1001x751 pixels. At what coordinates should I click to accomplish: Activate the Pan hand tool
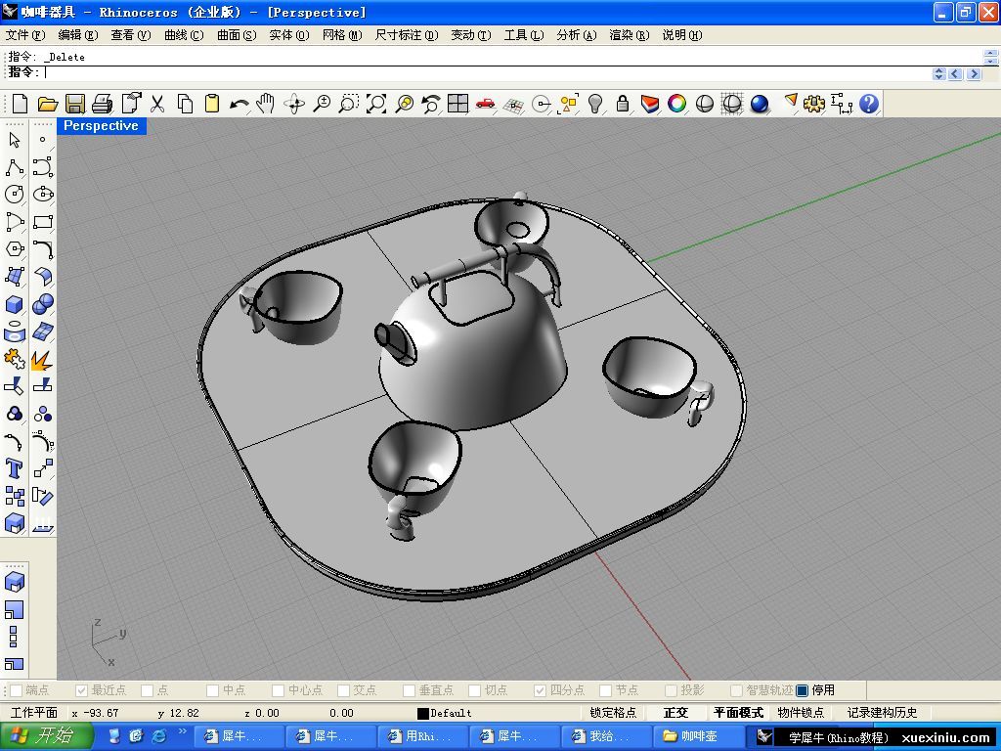(266, 103)
